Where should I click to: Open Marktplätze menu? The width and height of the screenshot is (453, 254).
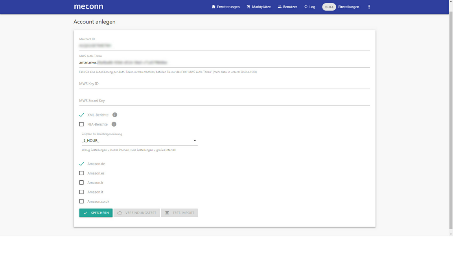259,7
